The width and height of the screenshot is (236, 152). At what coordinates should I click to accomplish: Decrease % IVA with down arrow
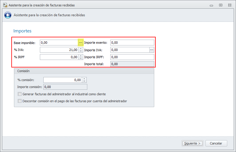coord(81,51)
